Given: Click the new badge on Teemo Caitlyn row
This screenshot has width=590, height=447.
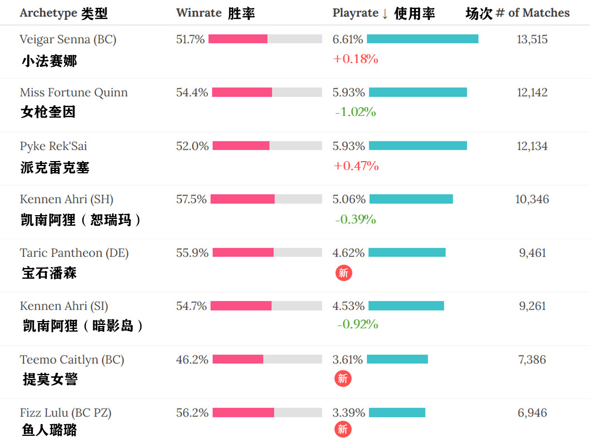Looking at the screenshot, I should click(x=343, y=379).
